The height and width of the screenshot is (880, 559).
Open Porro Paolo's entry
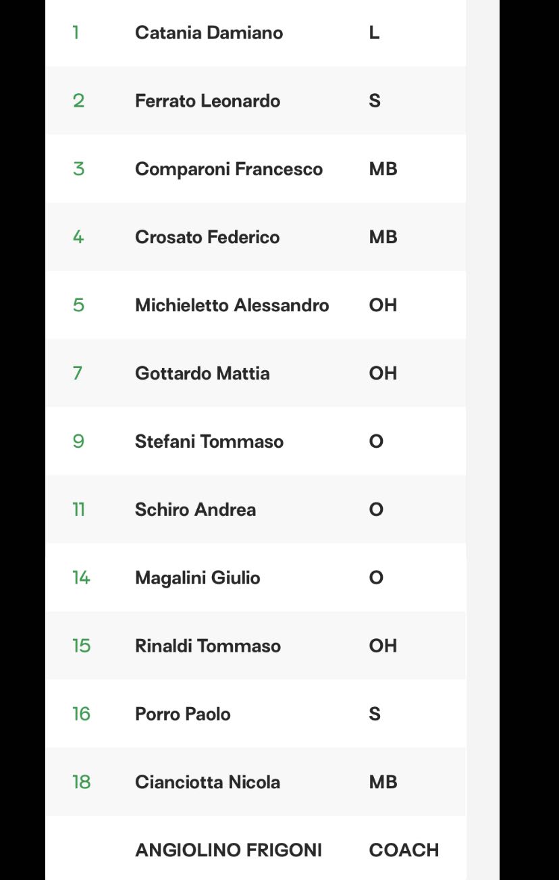(183, 714)
